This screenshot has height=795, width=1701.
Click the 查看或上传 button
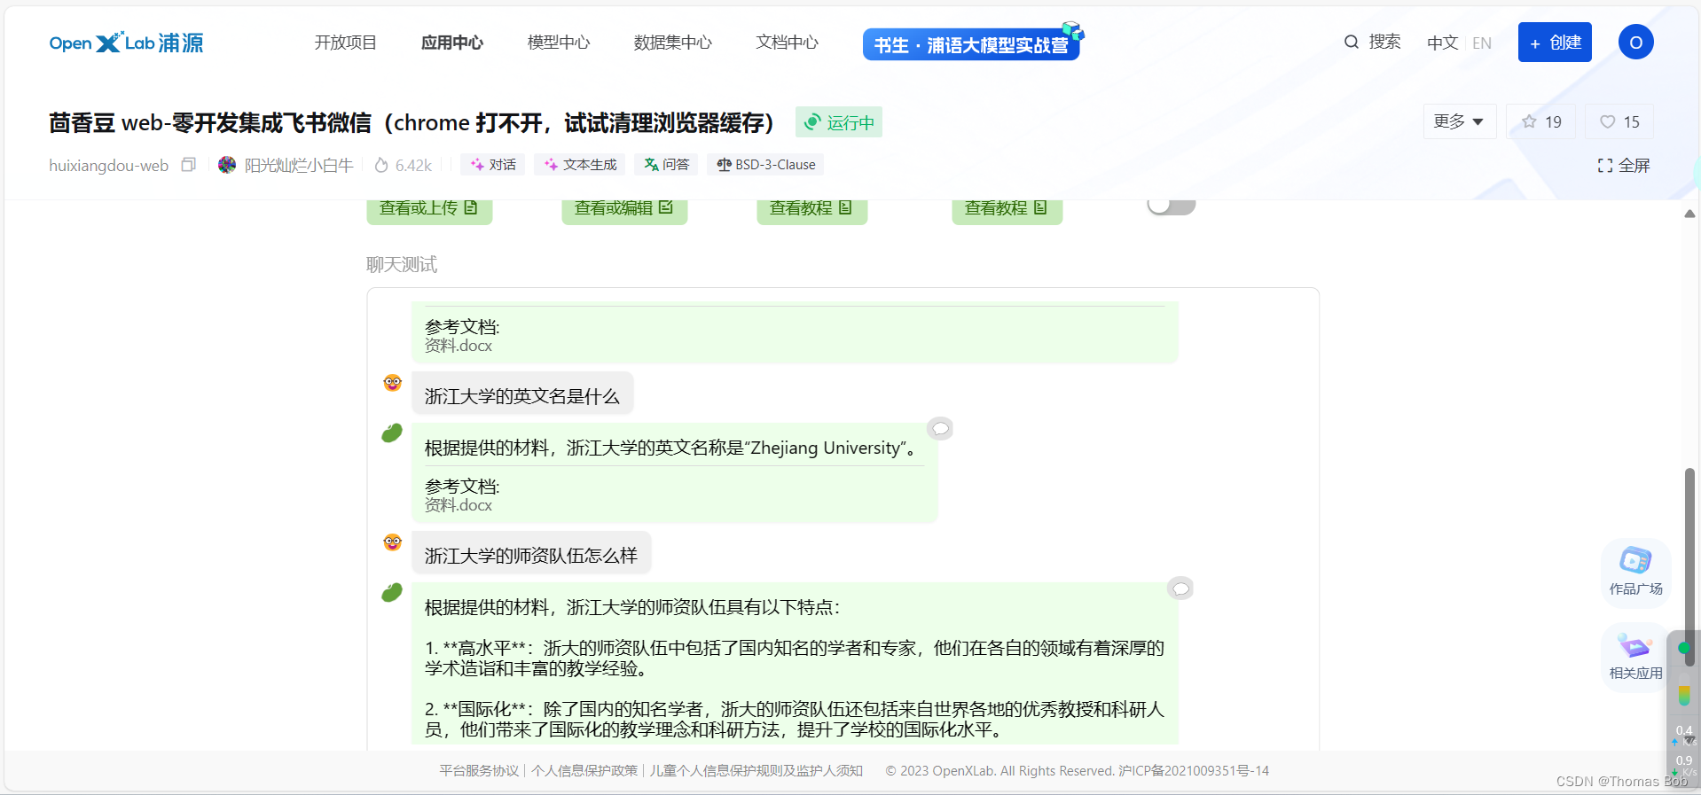pos(429,209)
